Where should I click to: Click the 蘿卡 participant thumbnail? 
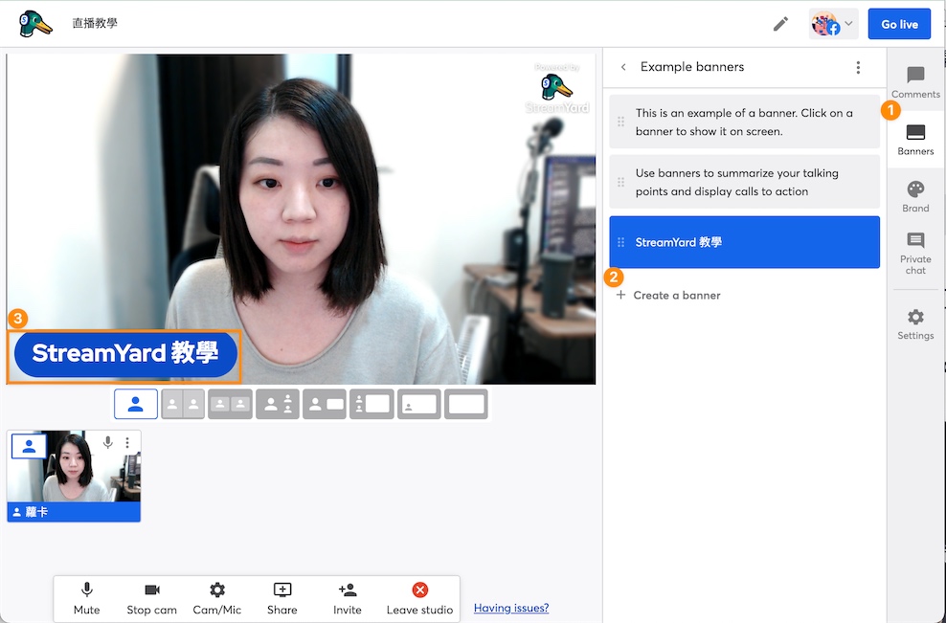(x=74, y=476)
